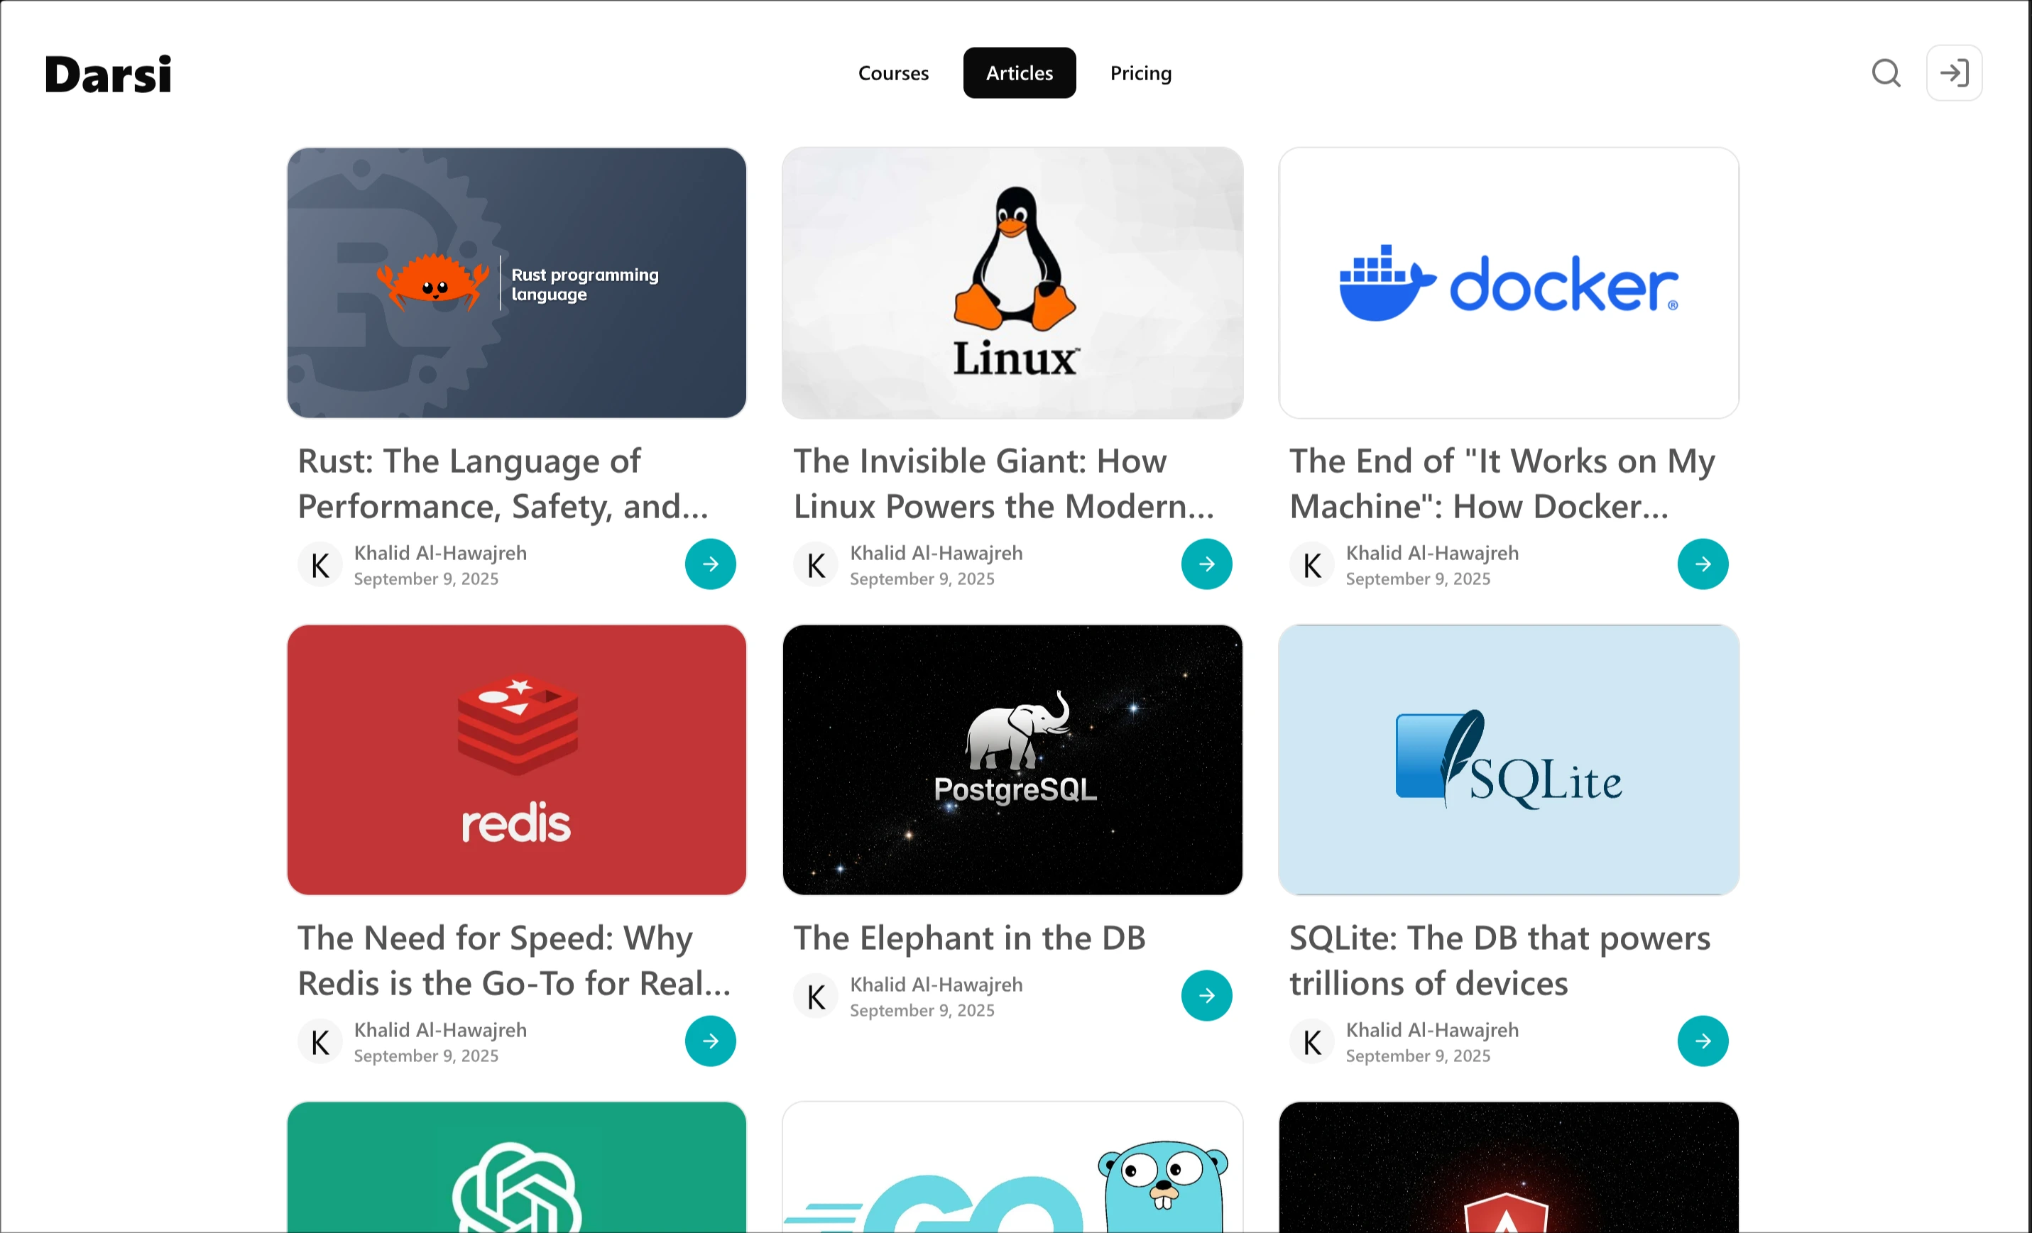Click the arrow button for Redis article
This screenshot has width=2032, height=1233.
[x=710, y=1041]
